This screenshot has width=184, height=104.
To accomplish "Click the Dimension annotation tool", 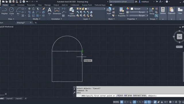I will coord(57,11).
